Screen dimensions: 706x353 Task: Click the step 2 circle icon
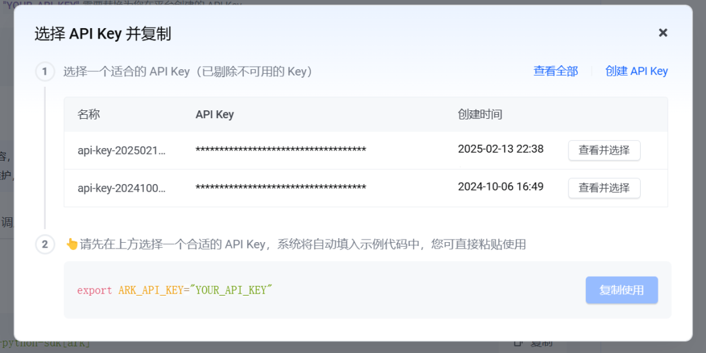pos(44,245)
